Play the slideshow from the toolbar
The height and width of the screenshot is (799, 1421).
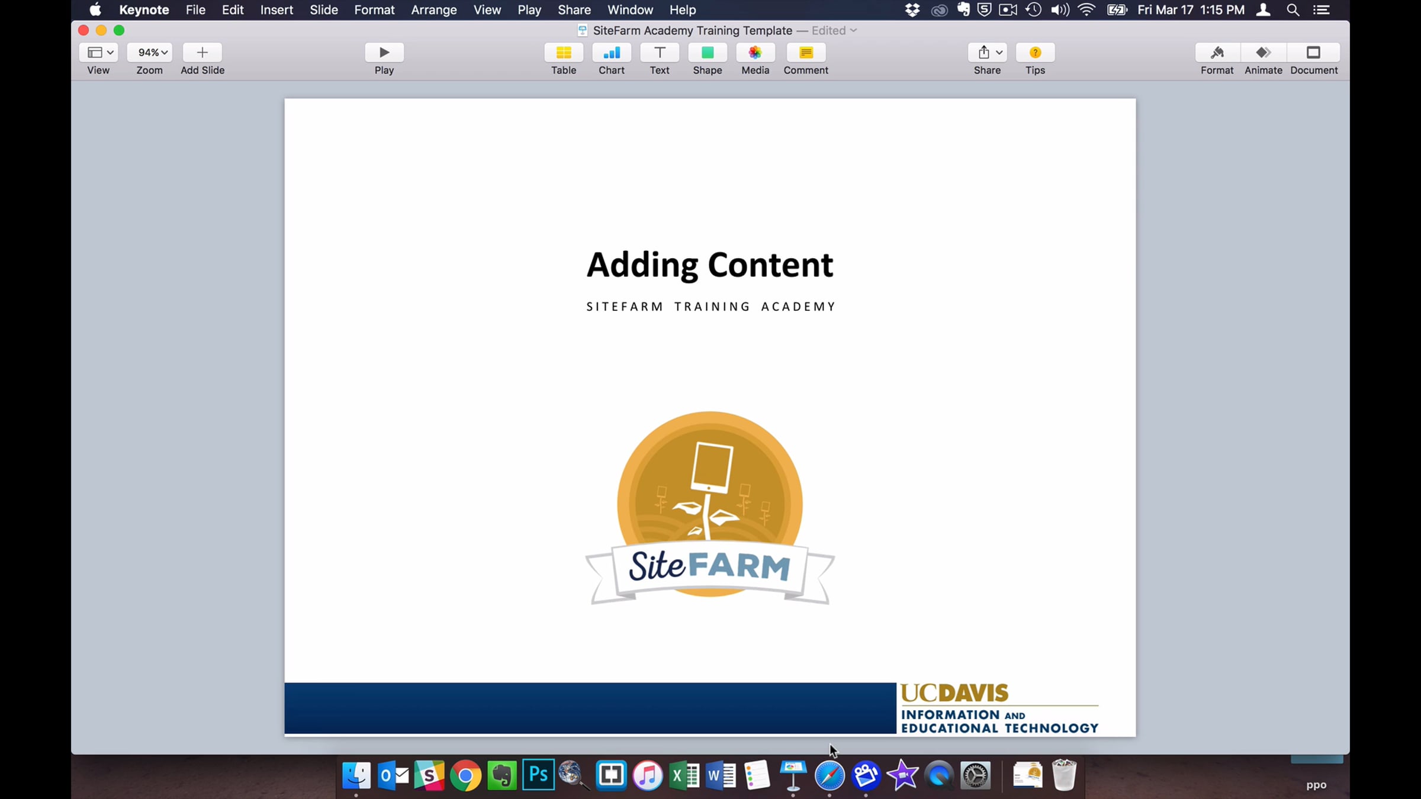pos(384,53)
